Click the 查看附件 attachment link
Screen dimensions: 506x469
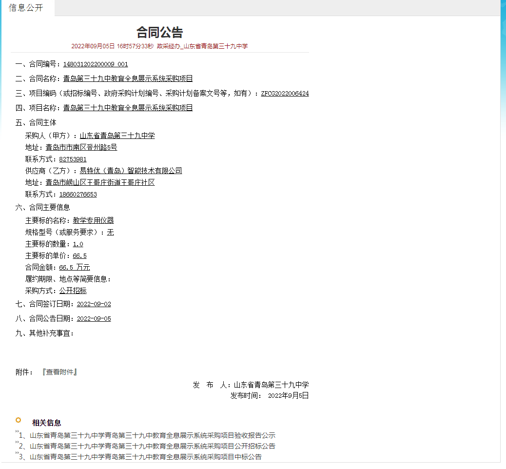[59, 372]
